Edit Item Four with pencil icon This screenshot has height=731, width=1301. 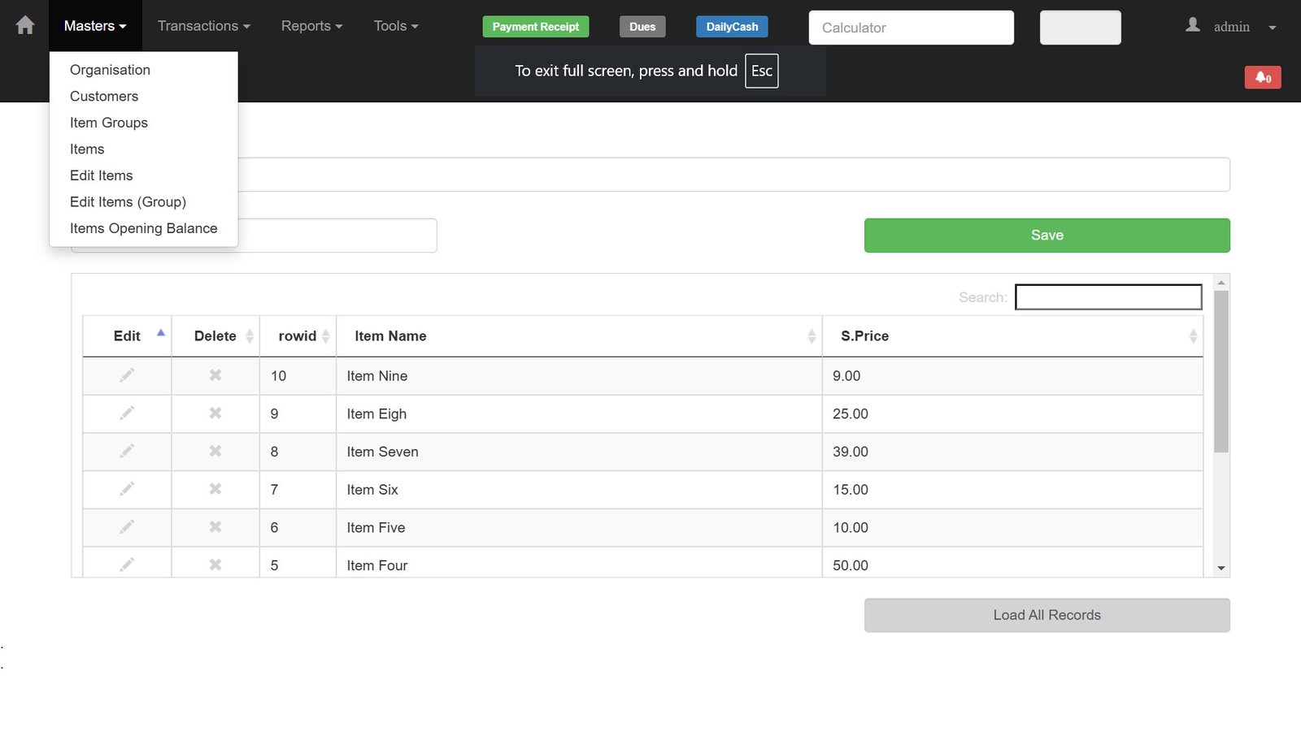click(x=127, y=564)
